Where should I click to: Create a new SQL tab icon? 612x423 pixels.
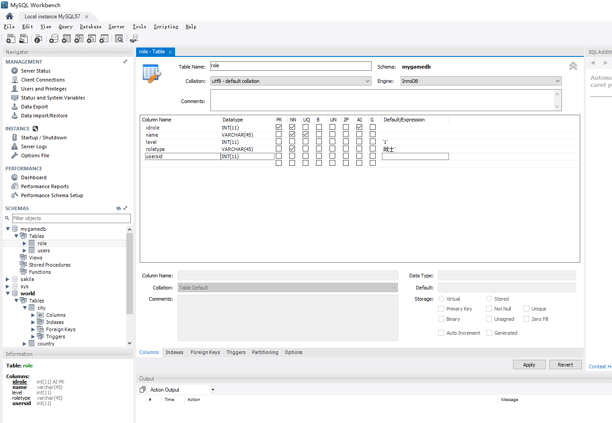[11, 39]
